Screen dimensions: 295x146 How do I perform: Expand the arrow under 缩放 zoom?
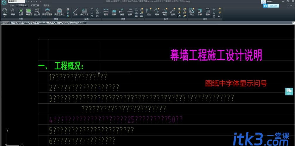(5, 16)
